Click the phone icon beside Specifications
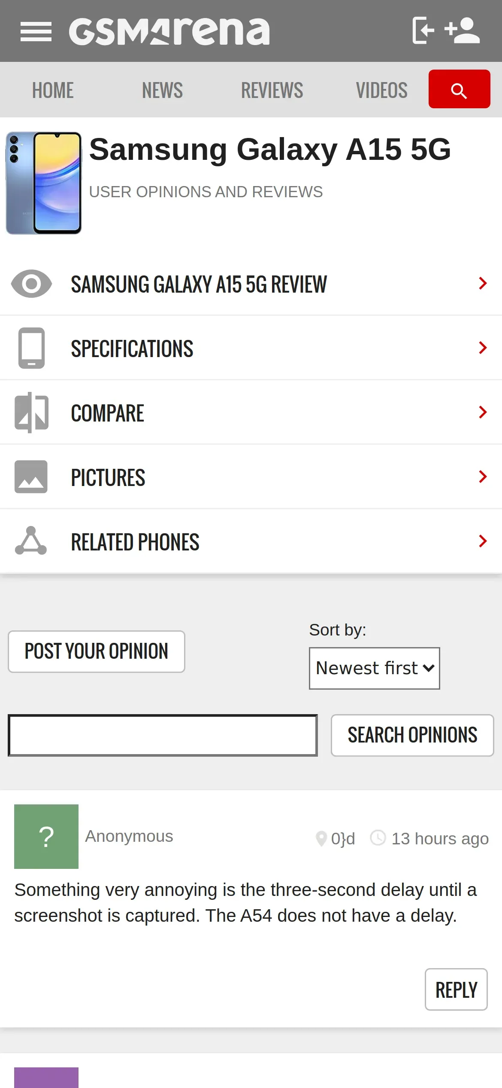Image resolution: width=502 pixels, height=1088 pixels. [31, 348]
